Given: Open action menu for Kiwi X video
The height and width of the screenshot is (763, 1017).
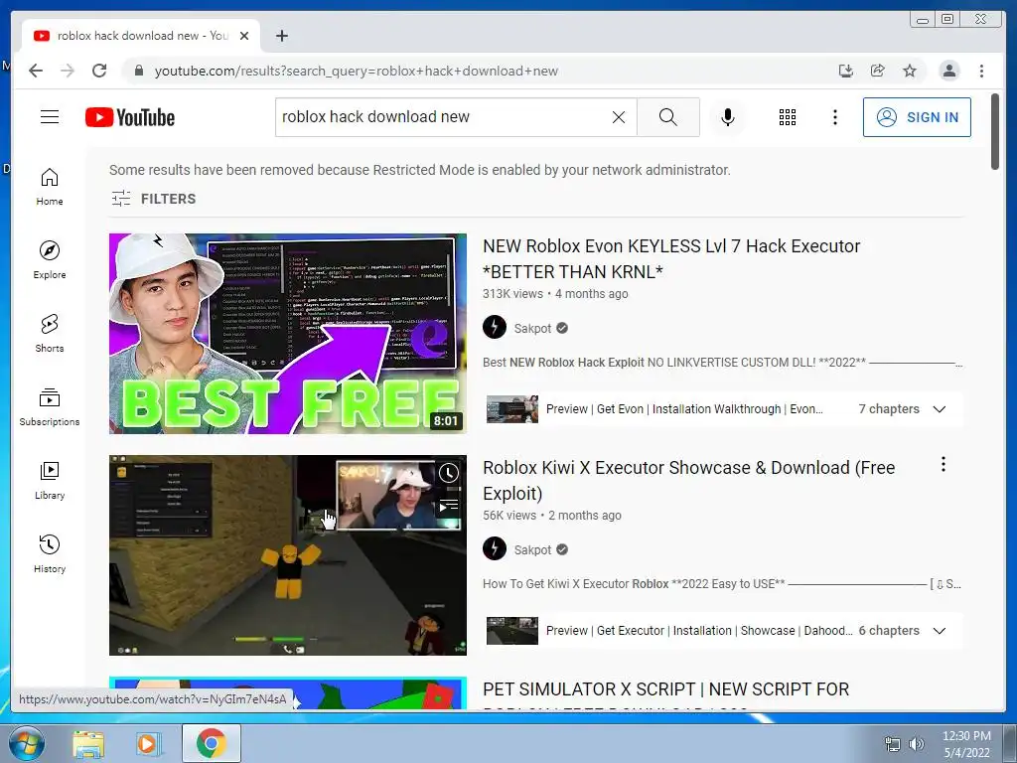Looking at the screenshot, I should [944, 464].
